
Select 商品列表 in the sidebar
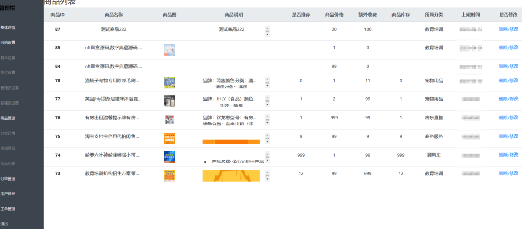(8, 164)
